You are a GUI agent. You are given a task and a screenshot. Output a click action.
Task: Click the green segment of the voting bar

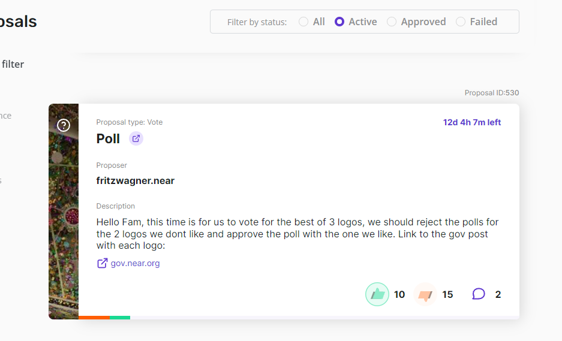point(120,317)
